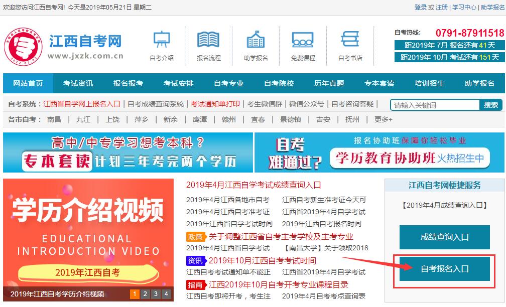Click the 自考报名入口 button
Image resolution: width=506 pixels, height=307 pixels.
click(x=445, y=269)
